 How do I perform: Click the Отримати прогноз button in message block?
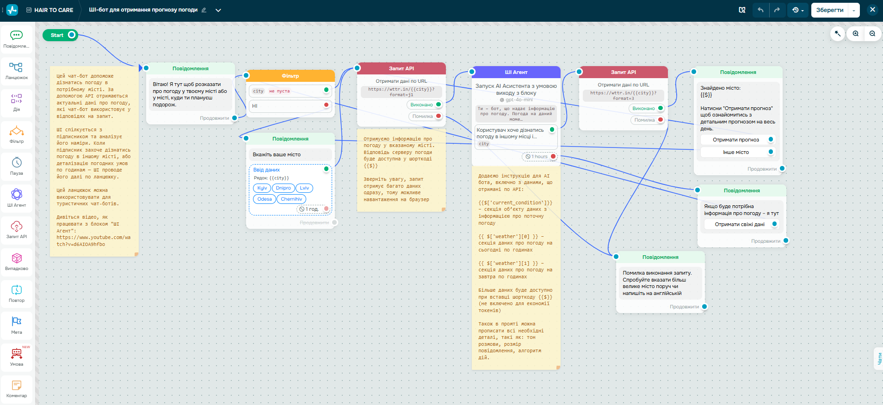pos(735,140)
